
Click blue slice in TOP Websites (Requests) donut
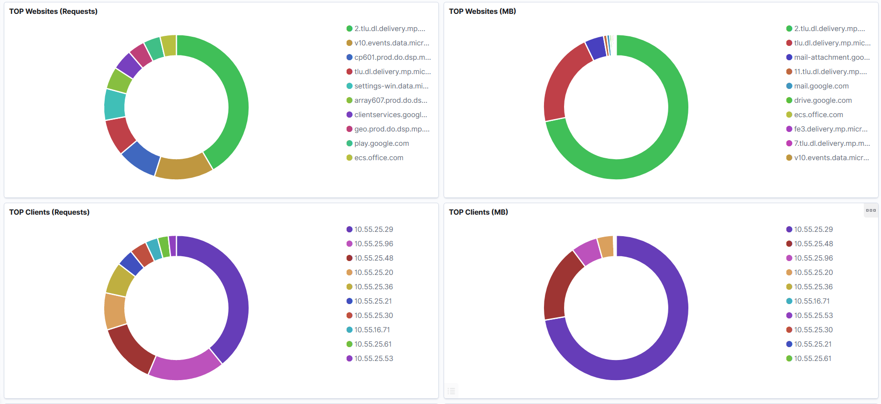point(141,158)
